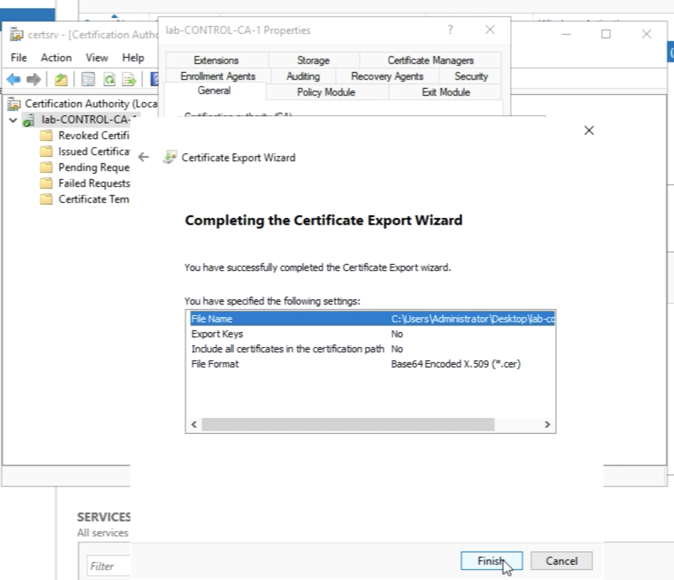This screenshot has width=674, height=580.
Task: Switch to the Security tab
Action: point(471,76)
